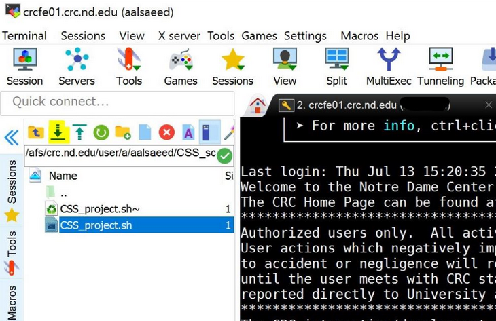Open the View menu in the menu bar

132,36
